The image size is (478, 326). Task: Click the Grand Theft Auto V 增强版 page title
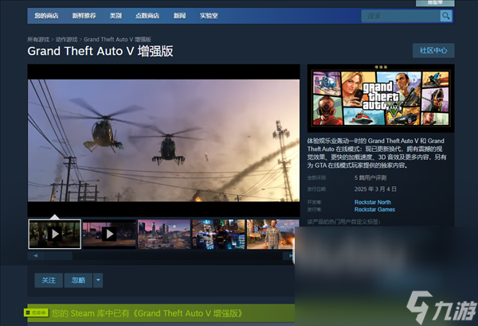pyautogui.click(x=100, y=51)
